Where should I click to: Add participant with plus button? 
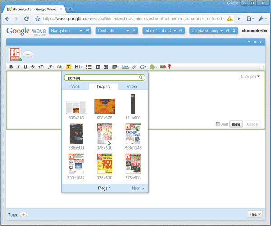coord(28,54)
